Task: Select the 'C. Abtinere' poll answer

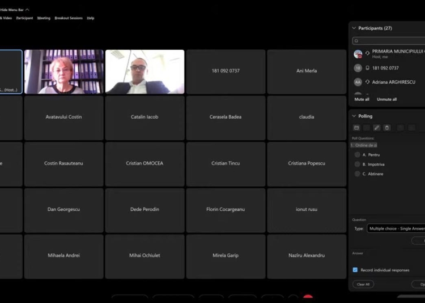Action: click(x=357, y=174)
